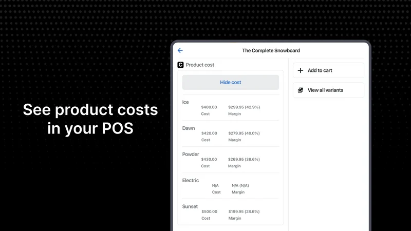
Task: Click the N/A cost for Electric
Action: (215, 185)
